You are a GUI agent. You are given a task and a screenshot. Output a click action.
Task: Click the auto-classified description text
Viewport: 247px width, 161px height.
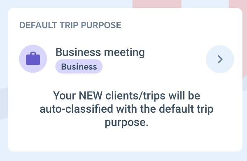click(x=126, y=109)
